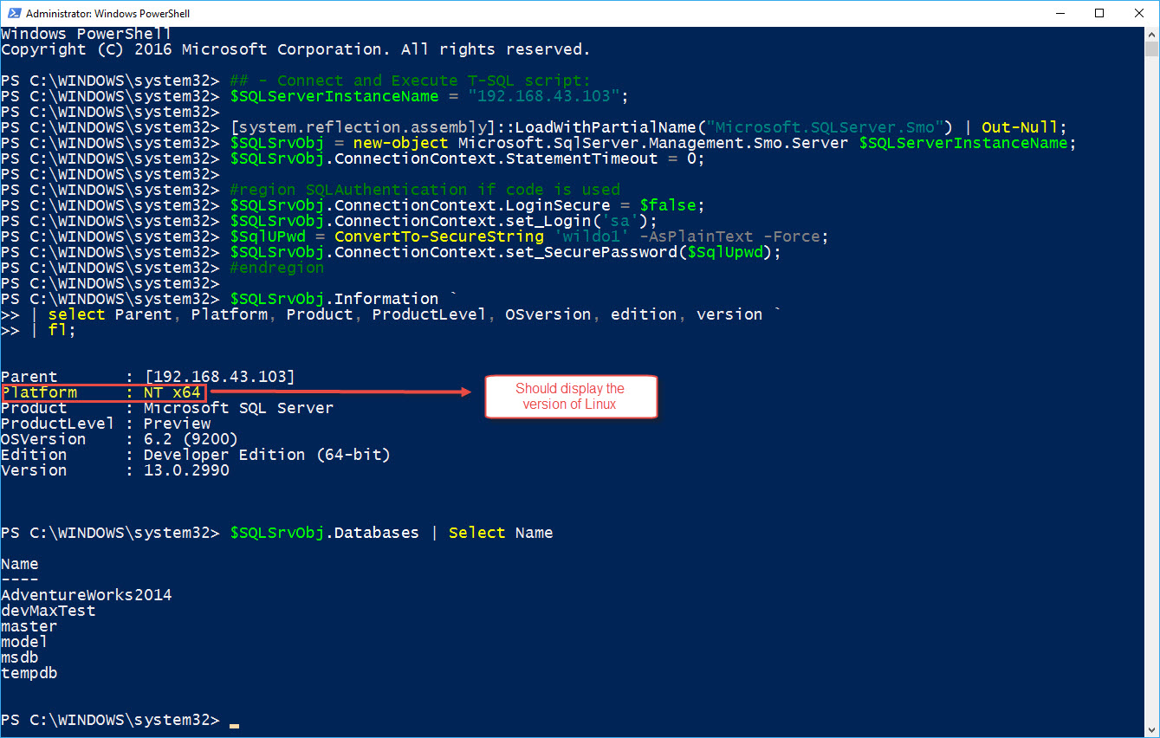The width and height of the screenshot is (1160, 738).
Task: Click the tempdb database row
Action: tap(29, 673)
